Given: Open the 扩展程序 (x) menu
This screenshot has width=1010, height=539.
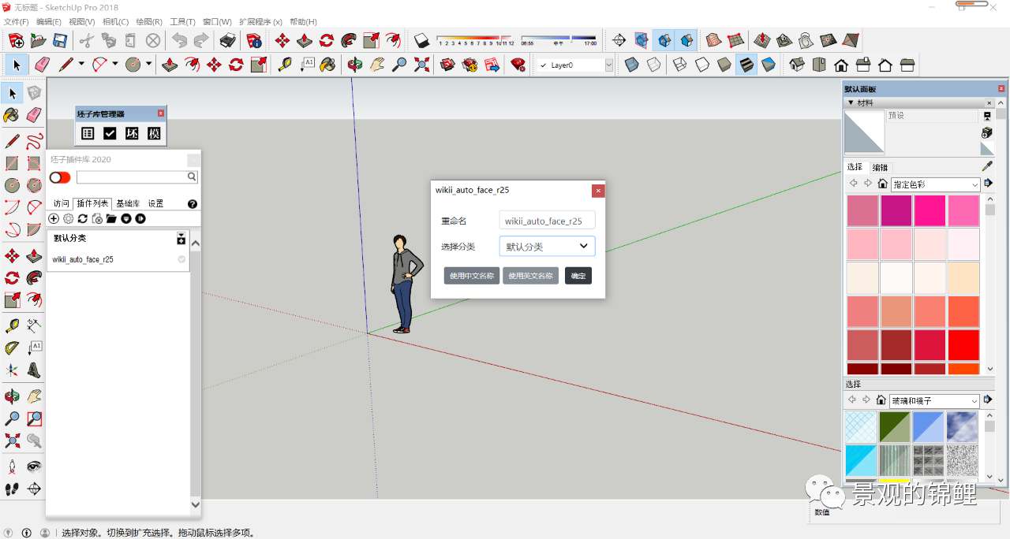Looking at the screenshot, I should (260, 21).
